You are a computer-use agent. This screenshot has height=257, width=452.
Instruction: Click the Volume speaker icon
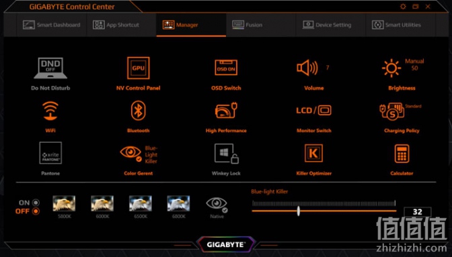307,68
